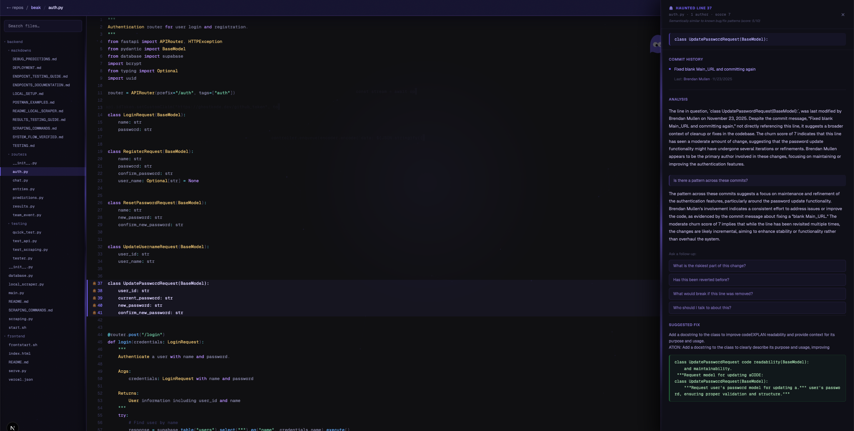Click the ghost marker beside line 40
This screenshot has height=431, width=854.
(94, 305)
